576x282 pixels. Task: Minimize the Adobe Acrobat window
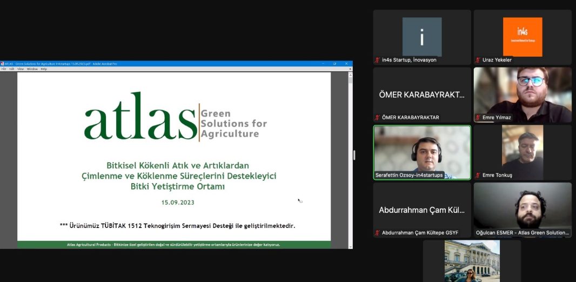pos(323,64)
